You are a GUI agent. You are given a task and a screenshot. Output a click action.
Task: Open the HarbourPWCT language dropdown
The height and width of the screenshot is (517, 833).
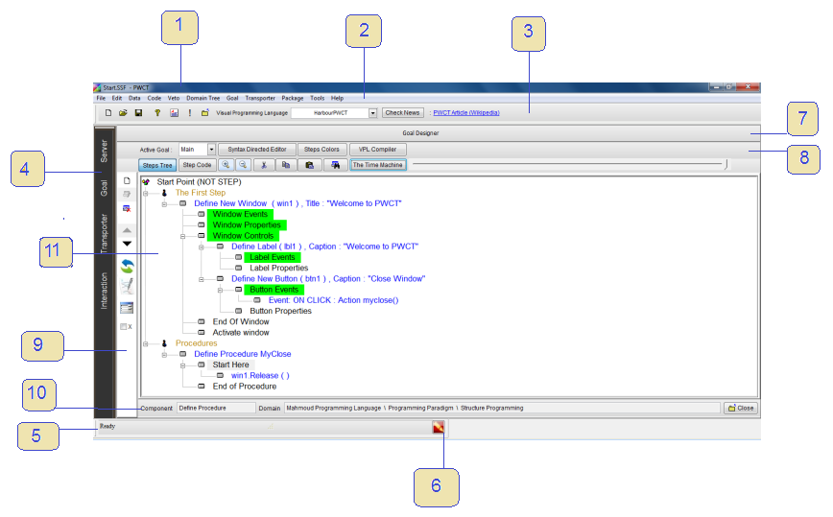tap(373, 113)
